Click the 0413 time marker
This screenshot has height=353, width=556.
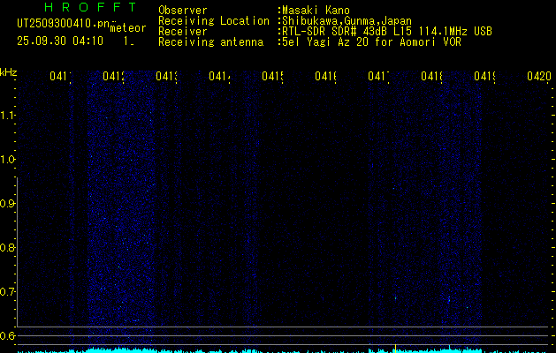click(166, 76)
